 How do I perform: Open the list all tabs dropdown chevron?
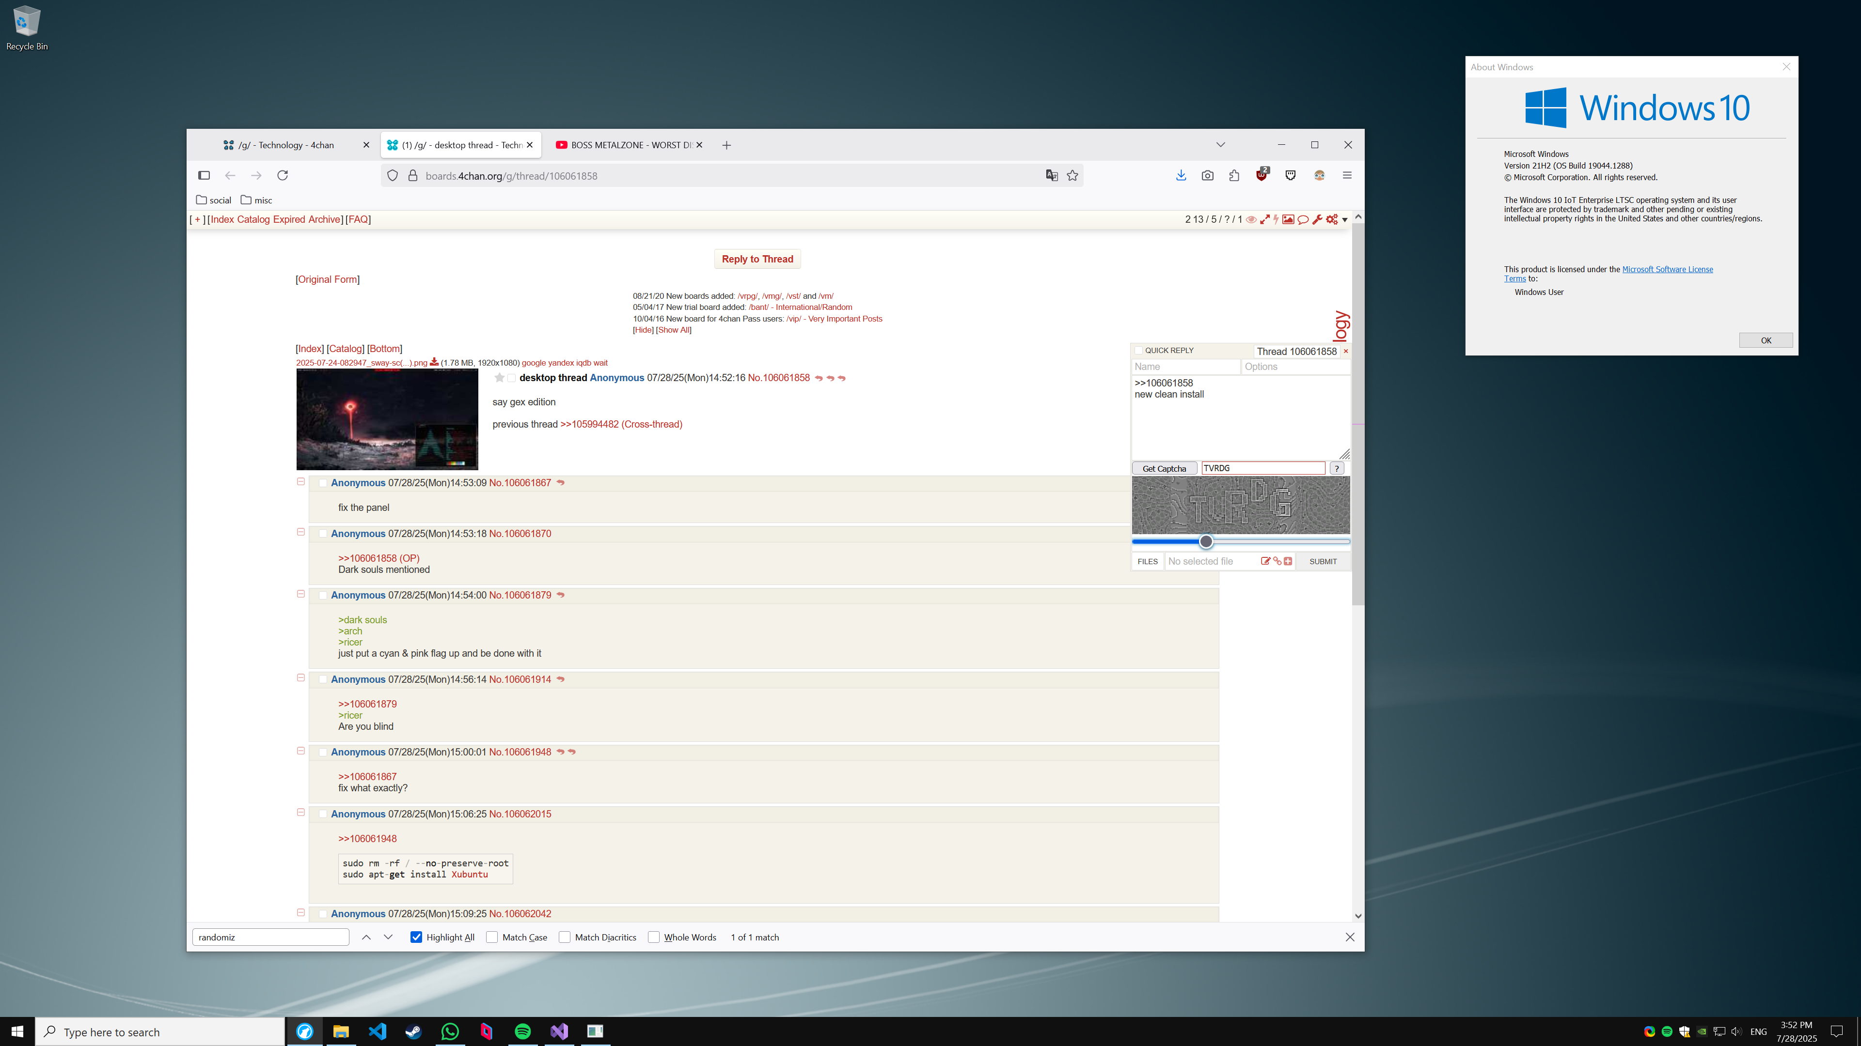(x=1221, y=145)
